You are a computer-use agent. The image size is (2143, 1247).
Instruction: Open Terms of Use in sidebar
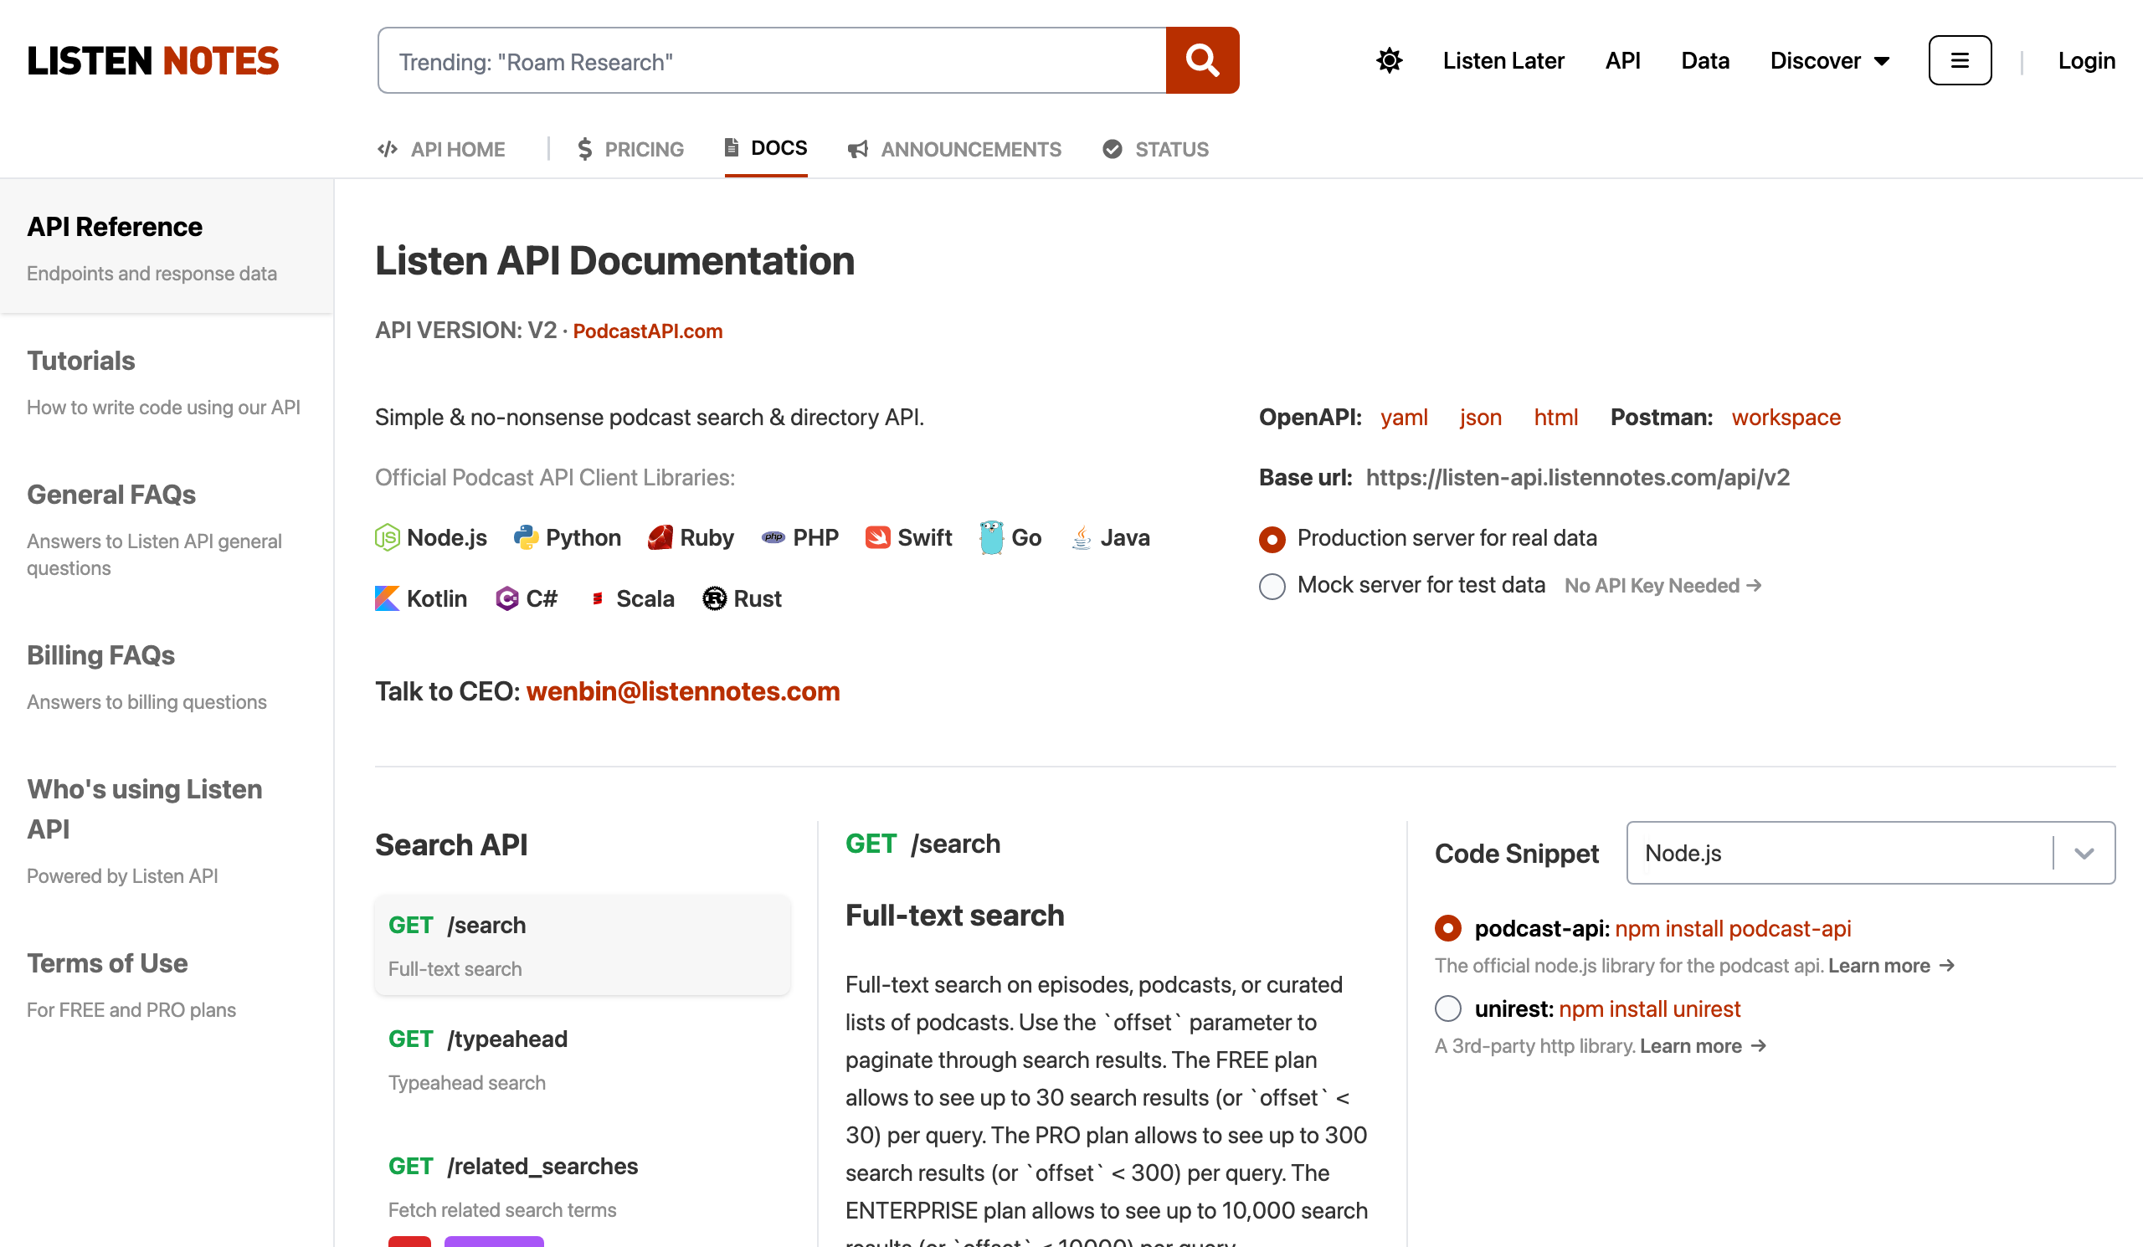click(x=167, y=983)
